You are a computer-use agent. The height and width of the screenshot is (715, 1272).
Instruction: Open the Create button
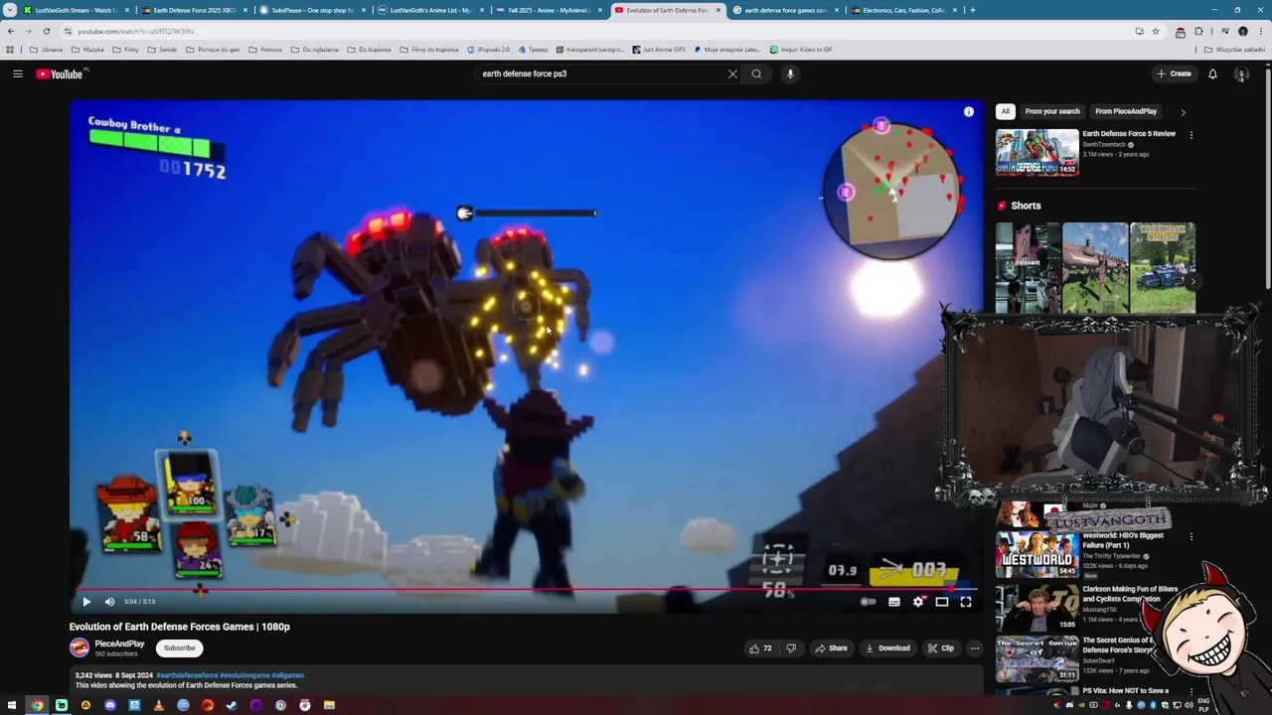[1174, 73]
